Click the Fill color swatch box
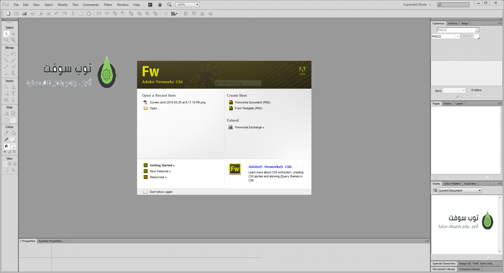Screen dimensions: 504x273 [12, 146]
